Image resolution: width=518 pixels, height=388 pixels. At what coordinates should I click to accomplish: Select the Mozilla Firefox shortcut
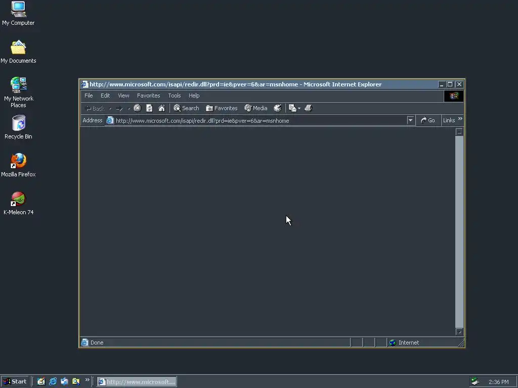18,165
